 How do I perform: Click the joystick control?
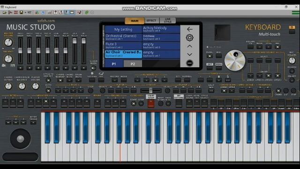[x=20, y=139]
